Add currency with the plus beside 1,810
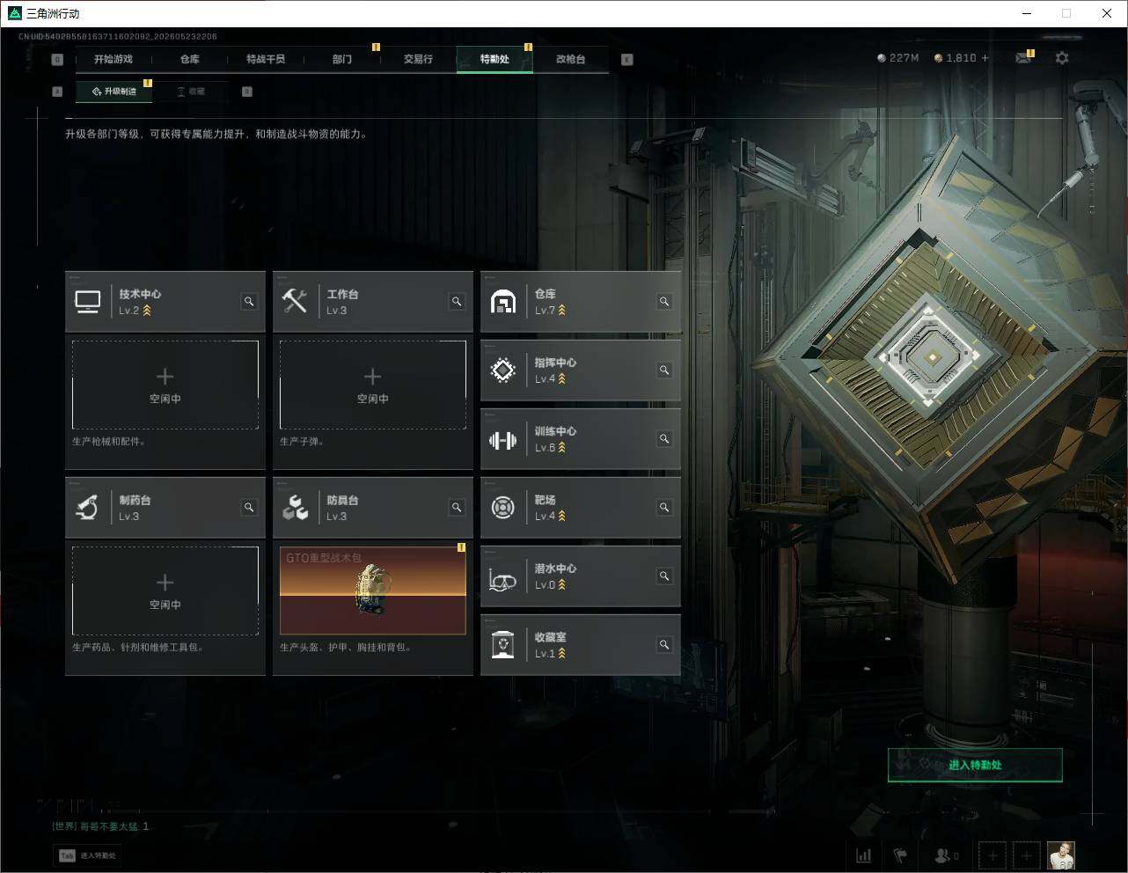 (985, 58)
